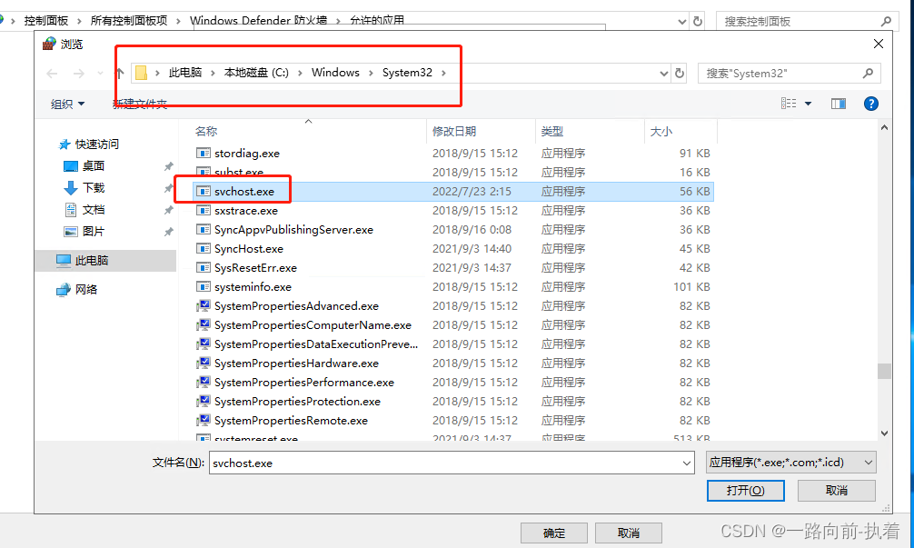Click the 此电脑 breadcrumb segment
The height and width of the screenshot is (548, 914).
[x=185, y=73]
